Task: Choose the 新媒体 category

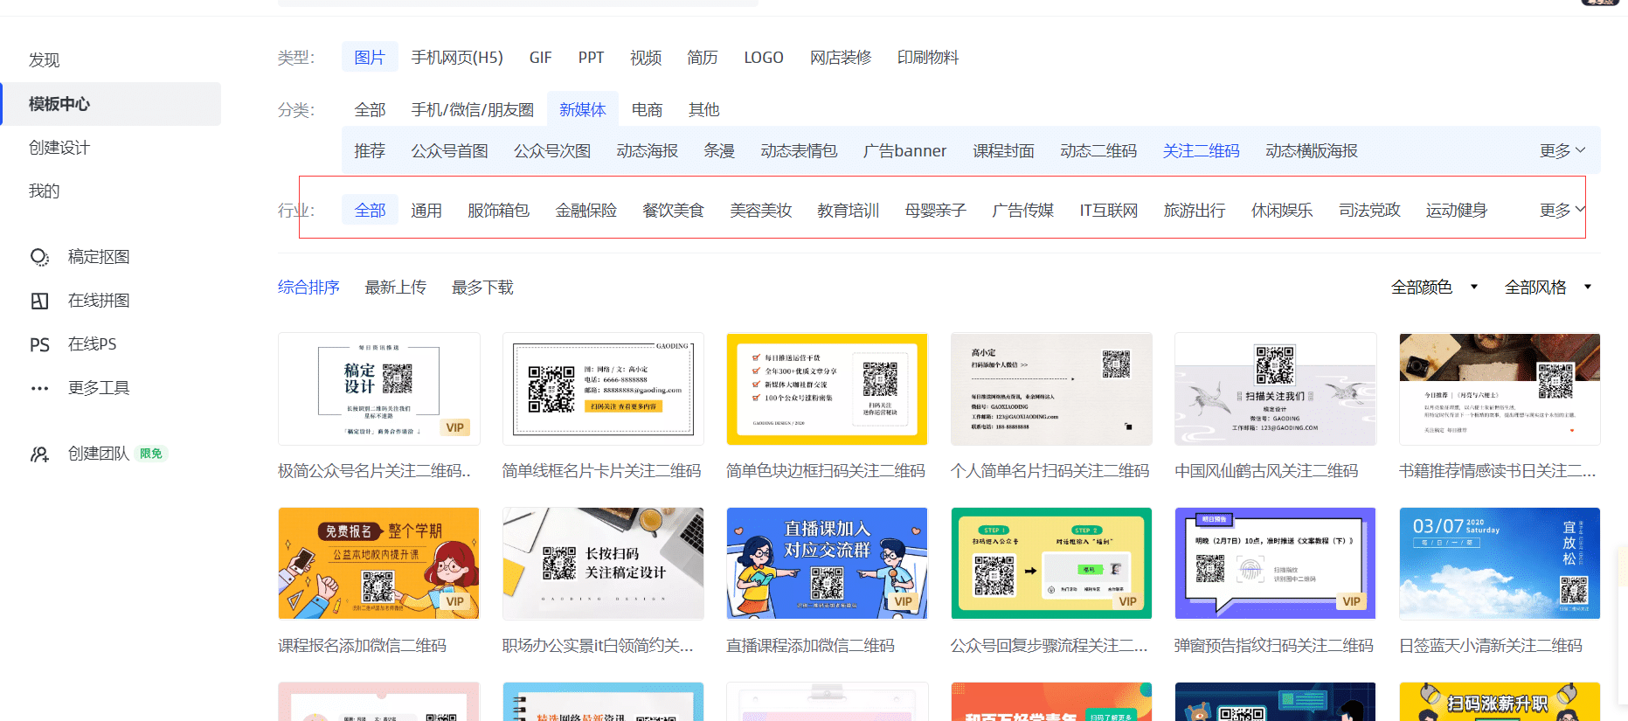Action: pyautogui.click(x=583, y=110)
